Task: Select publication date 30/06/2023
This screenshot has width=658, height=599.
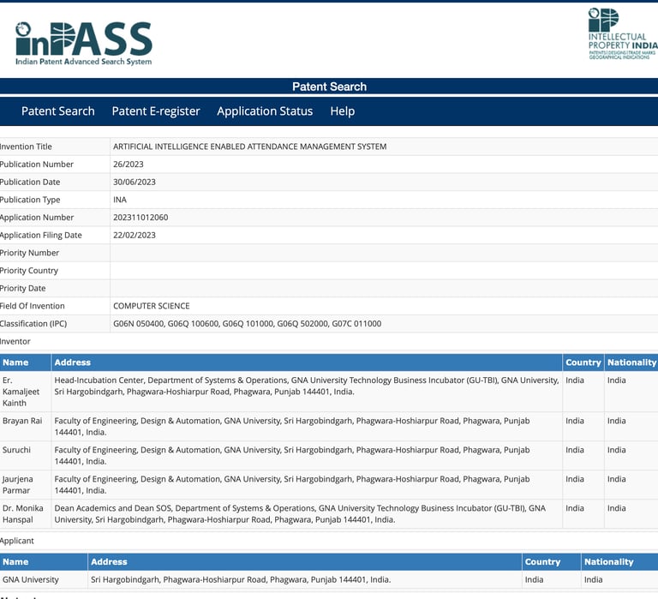Action: [135, 182]
